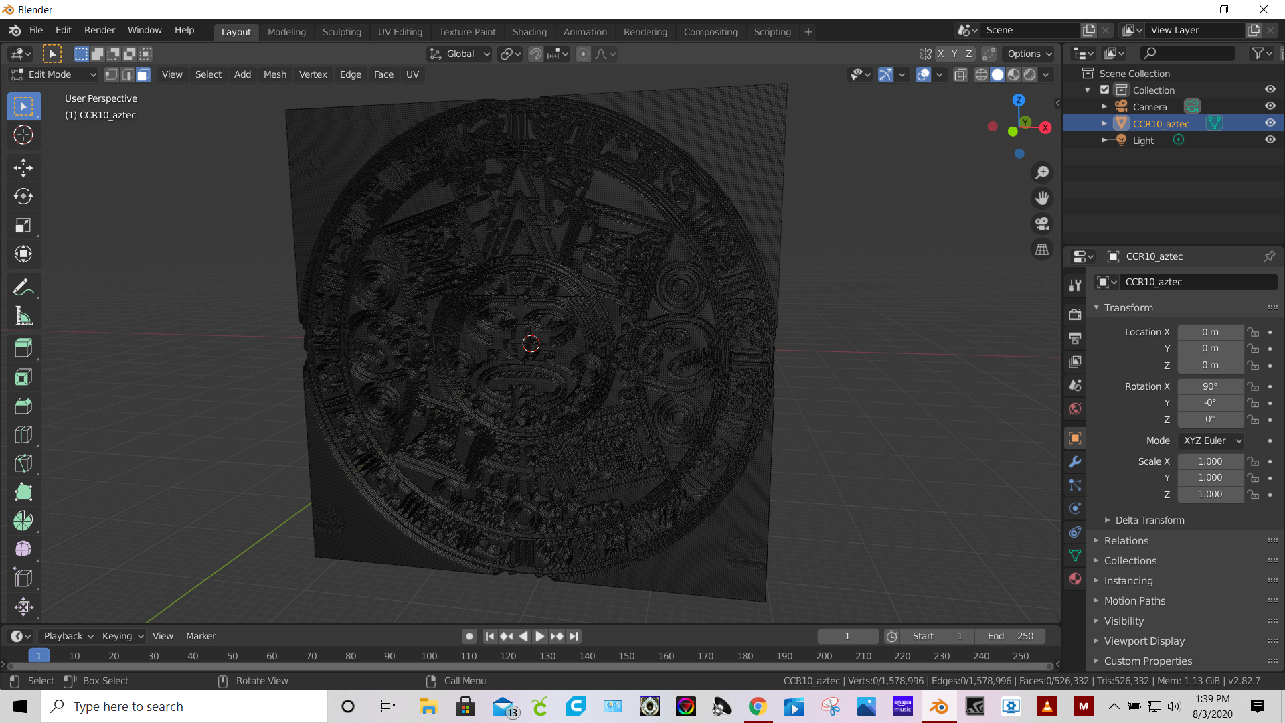
Task: Toggle snapping magnet icon
Action: pos(535,54)
